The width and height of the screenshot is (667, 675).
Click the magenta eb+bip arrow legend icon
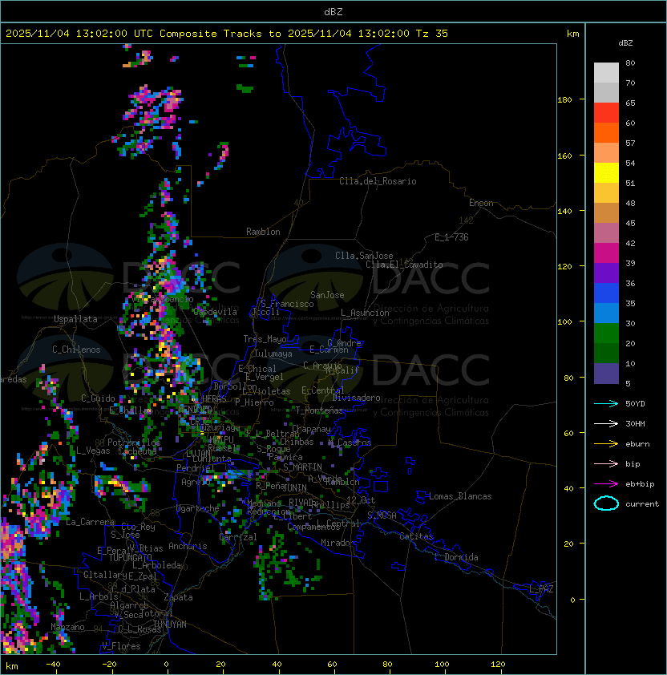coord(606,484)
